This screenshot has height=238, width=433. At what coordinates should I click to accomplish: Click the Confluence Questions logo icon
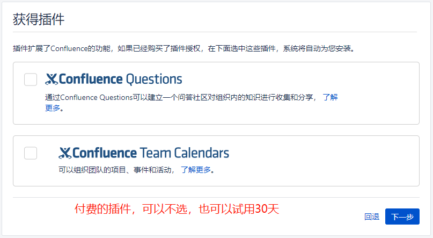52,80
